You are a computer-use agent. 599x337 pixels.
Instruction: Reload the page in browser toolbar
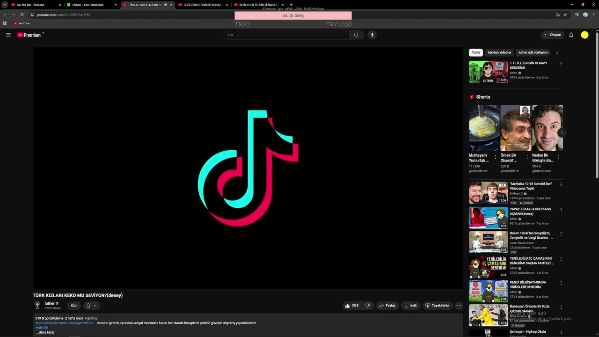(22, 15)
